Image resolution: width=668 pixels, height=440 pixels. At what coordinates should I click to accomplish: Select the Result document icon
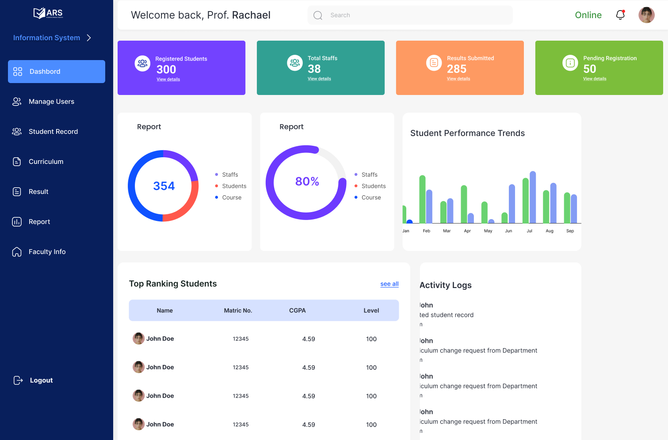17,191
